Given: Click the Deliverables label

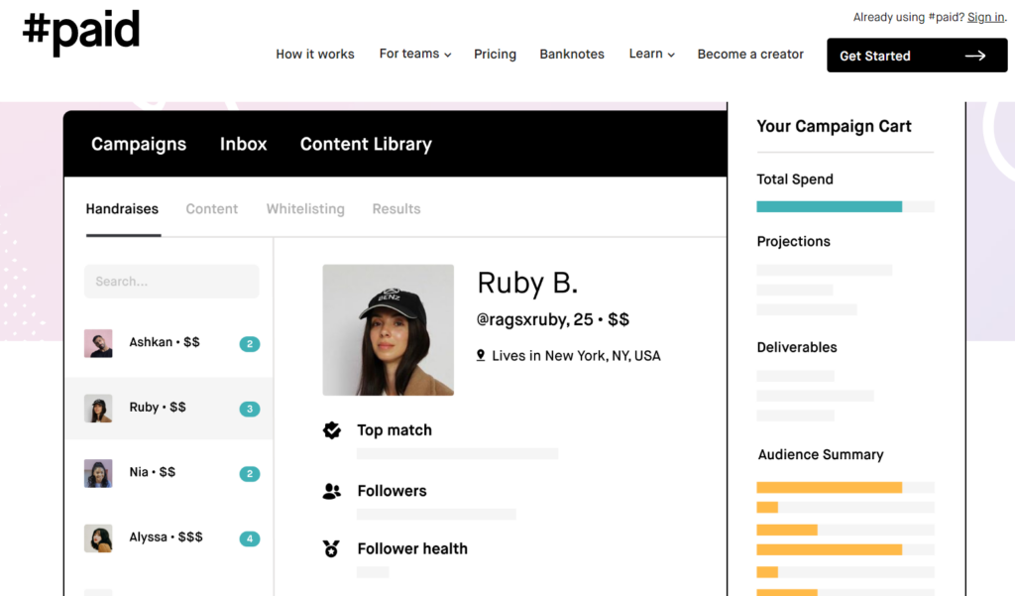Looking at the screenshot, I should pos(797,347).
